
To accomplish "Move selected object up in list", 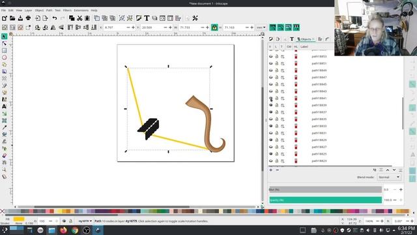I will 388,170.
